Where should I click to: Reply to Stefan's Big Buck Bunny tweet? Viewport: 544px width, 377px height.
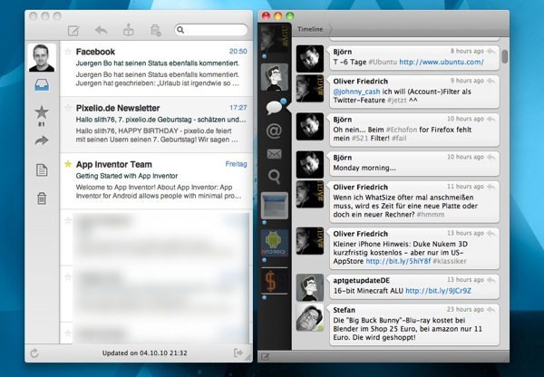point(491,309)
